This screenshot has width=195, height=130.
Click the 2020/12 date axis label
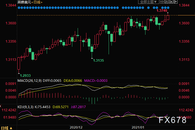click(76, 127)
